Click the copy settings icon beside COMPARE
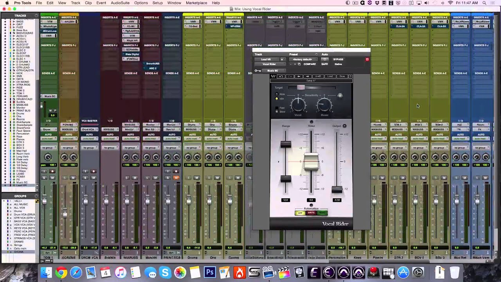This screenshot has height=282, width=501. pos(299,64)
